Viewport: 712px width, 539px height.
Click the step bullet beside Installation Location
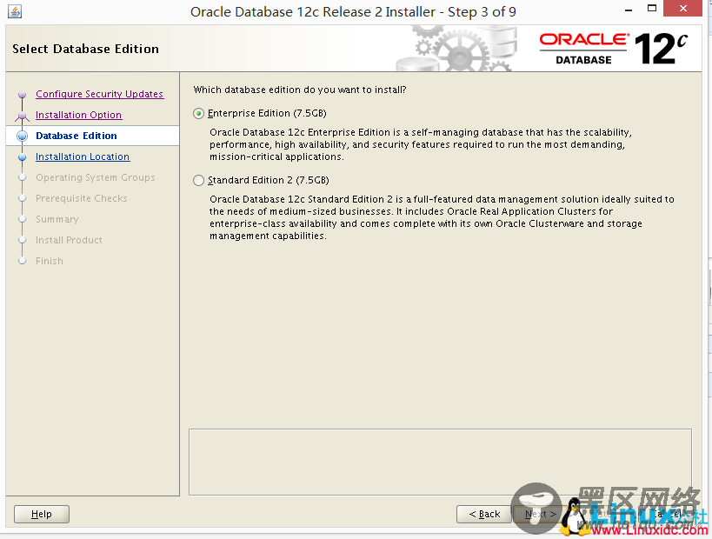tap(23, 157)
